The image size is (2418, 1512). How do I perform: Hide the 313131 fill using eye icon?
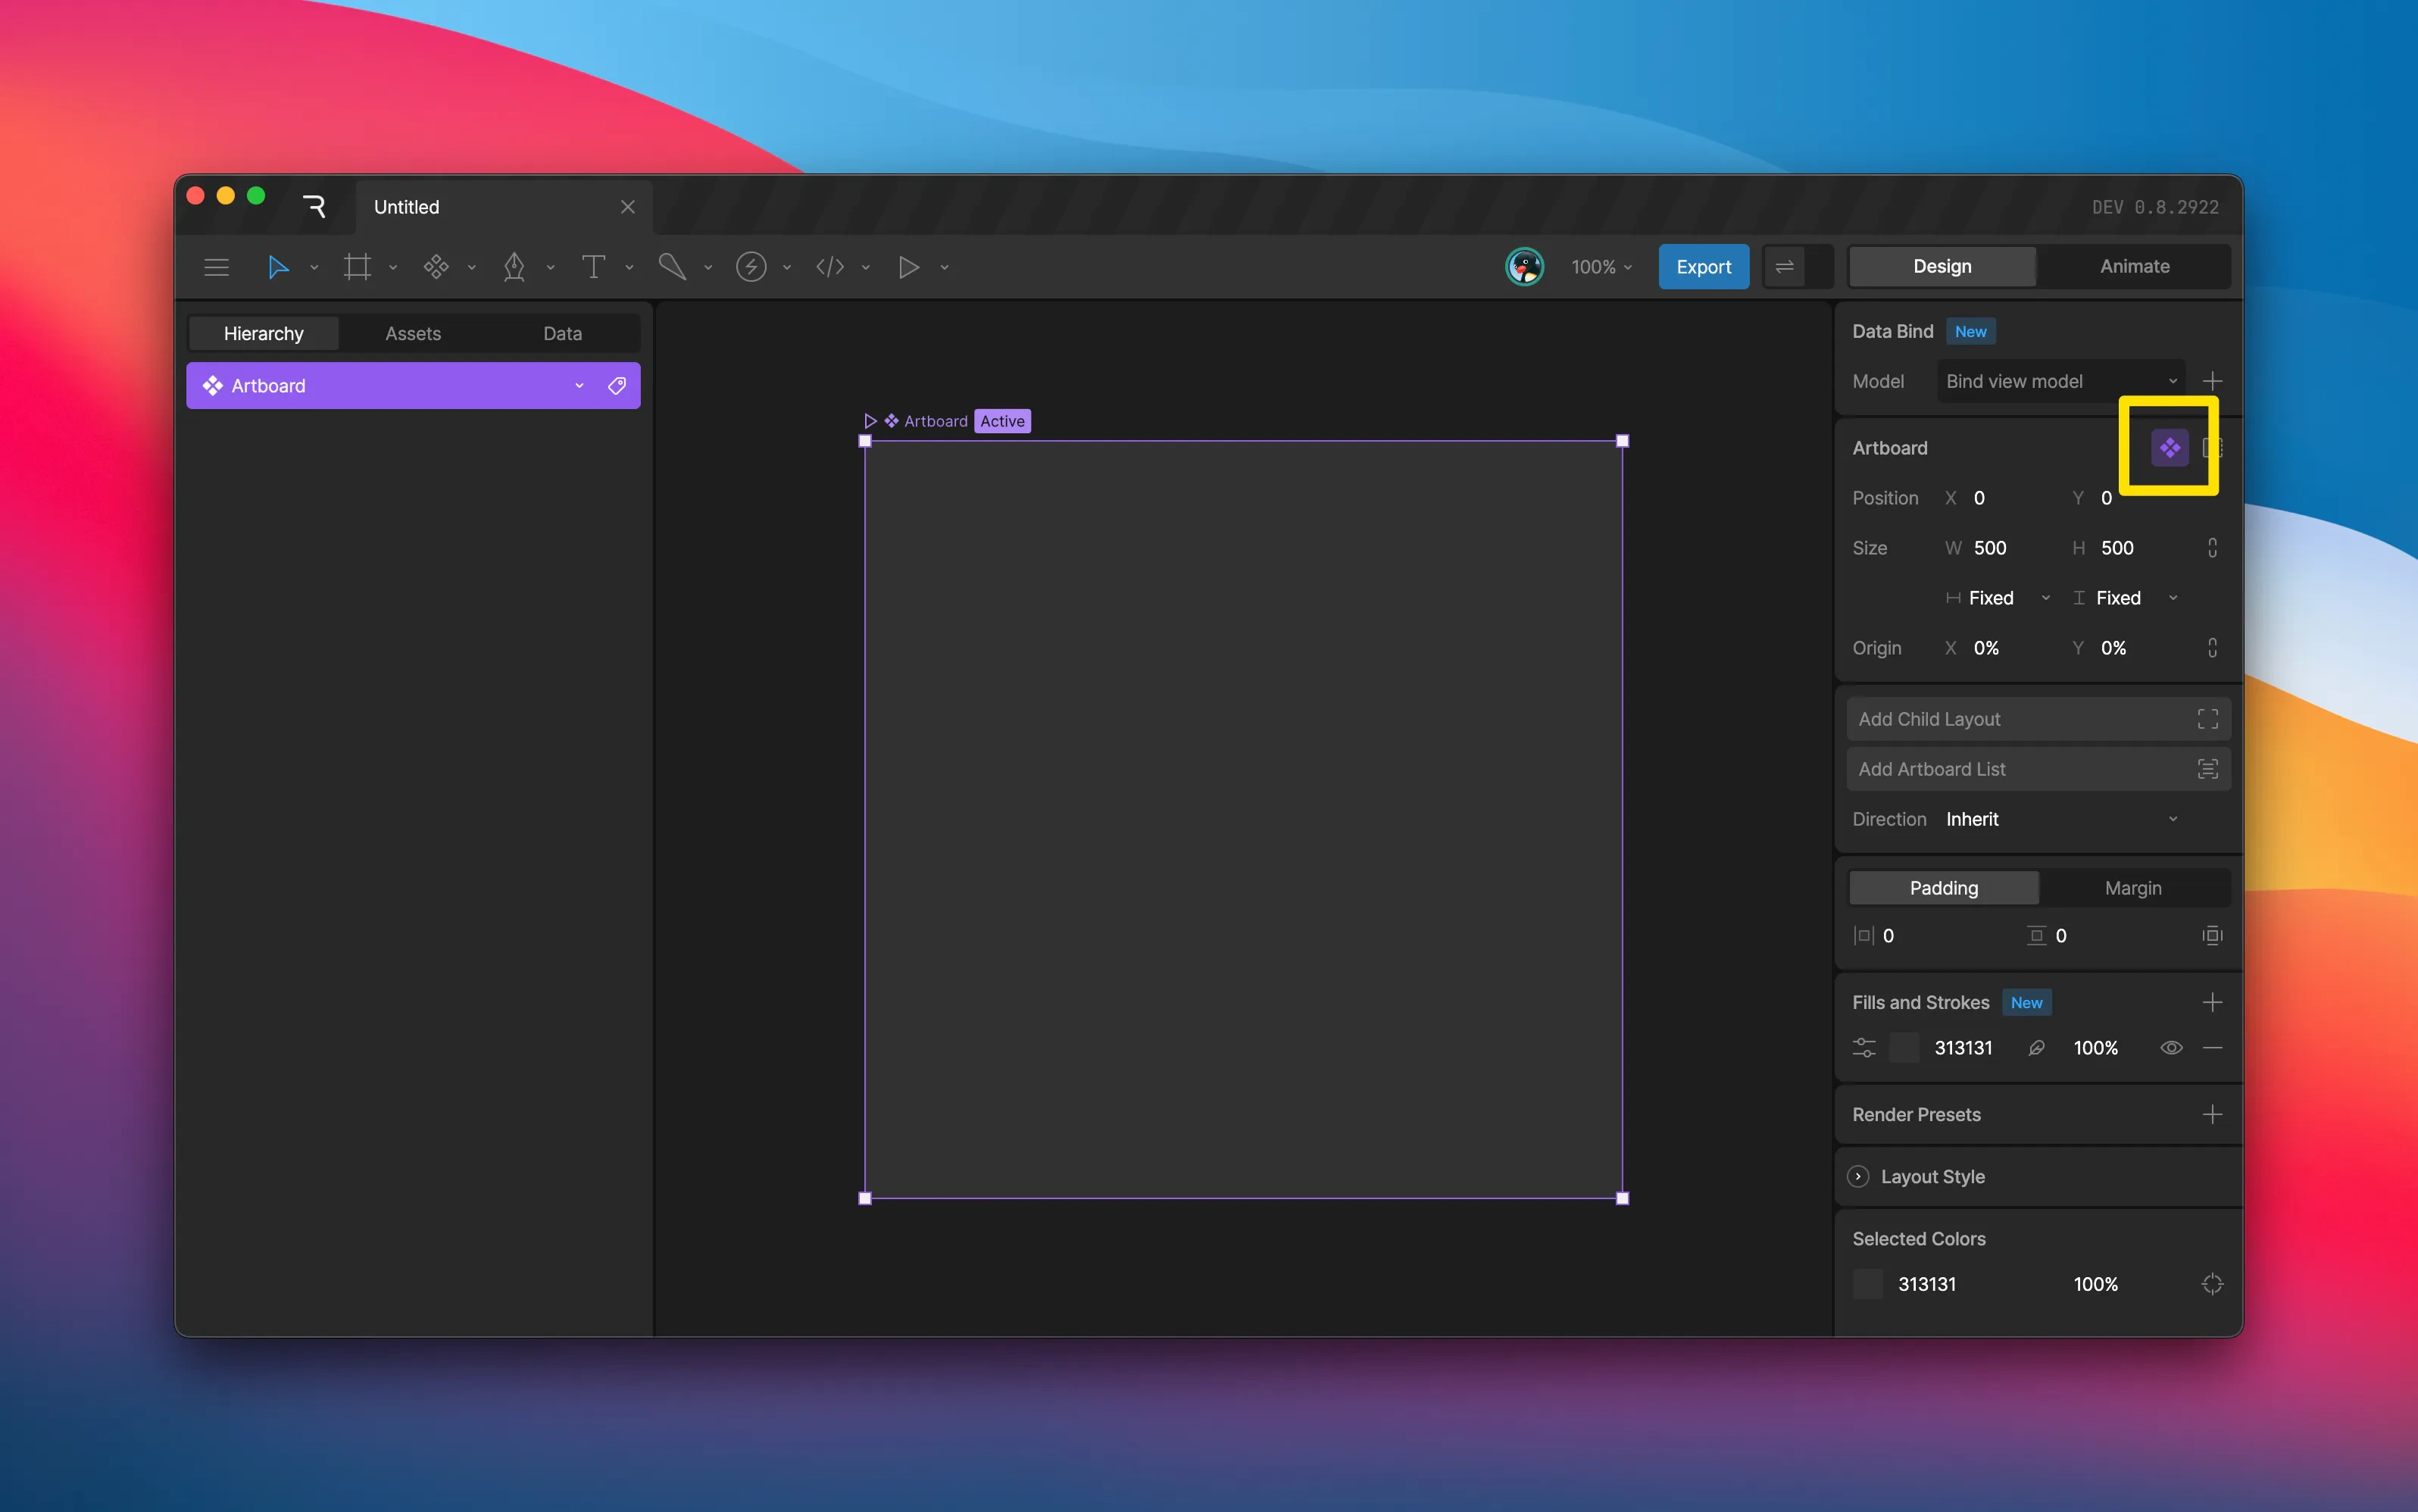point(2171,1048)
